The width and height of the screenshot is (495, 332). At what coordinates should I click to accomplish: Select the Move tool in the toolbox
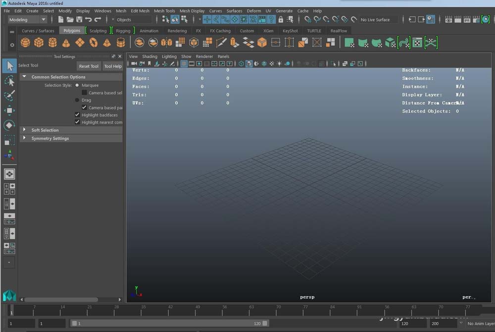[x=9, y=110]
